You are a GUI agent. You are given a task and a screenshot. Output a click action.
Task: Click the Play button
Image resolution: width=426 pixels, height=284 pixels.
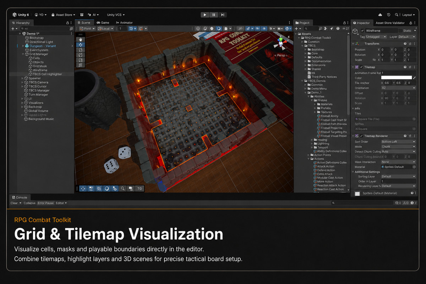(x=205, y=15)
